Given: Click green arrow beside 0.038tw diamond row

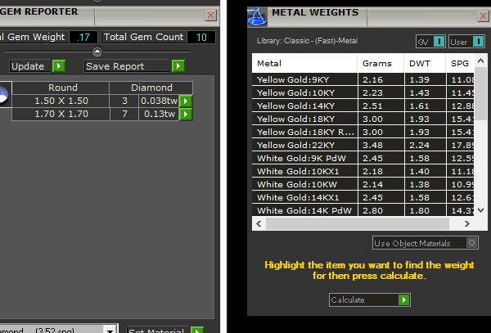Looking at the screenshot, I should point(186,101).
